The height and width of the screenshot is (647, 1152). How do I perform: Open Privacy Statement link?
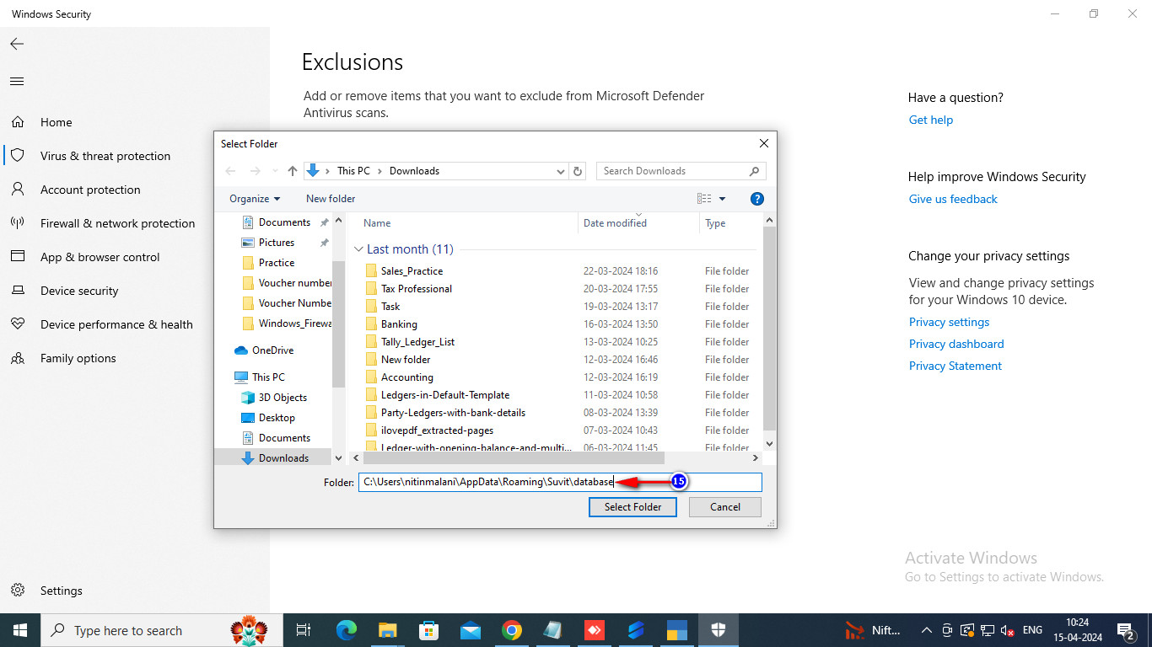point(956,366)
